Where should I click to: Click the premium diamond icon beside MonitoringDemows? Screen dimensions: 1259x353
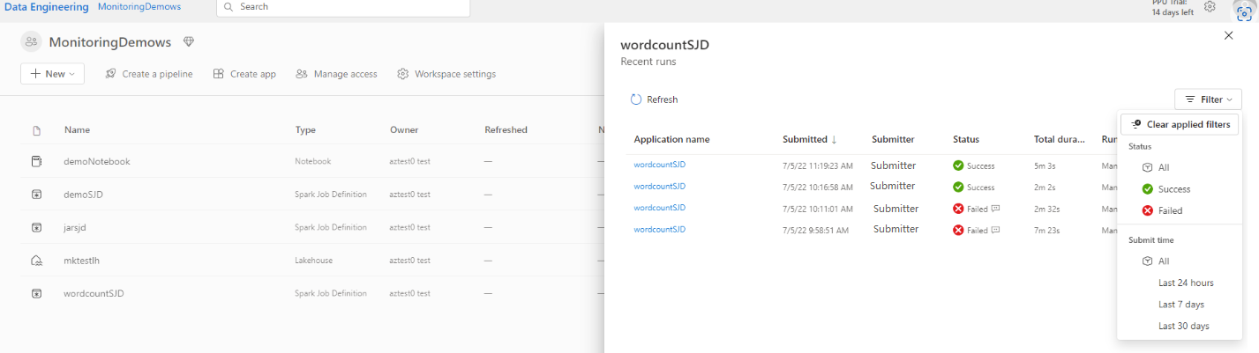[x=188, y=42]
